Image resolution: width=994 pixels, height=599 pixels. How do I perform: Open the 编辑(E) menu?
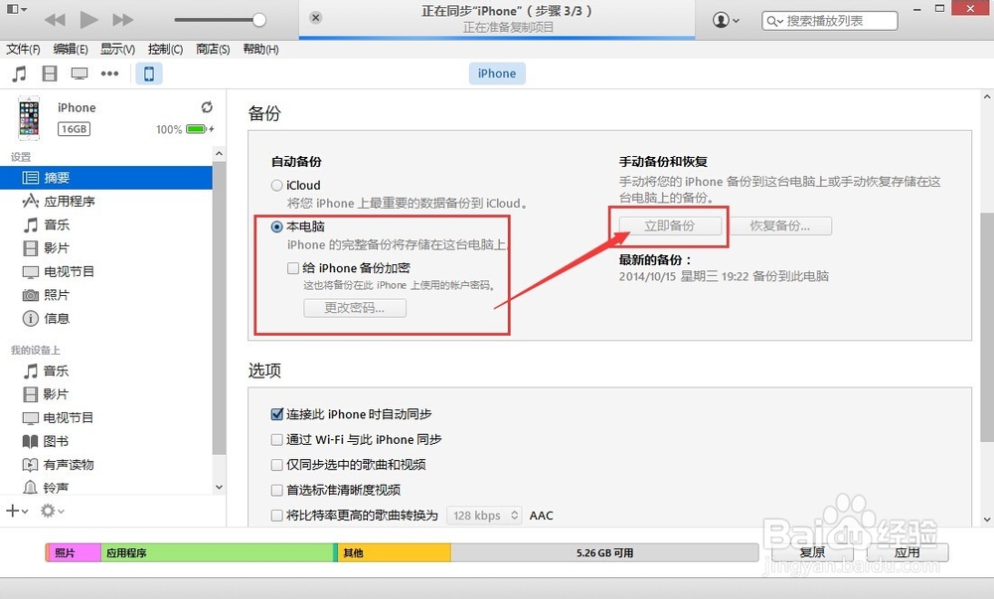71,49
